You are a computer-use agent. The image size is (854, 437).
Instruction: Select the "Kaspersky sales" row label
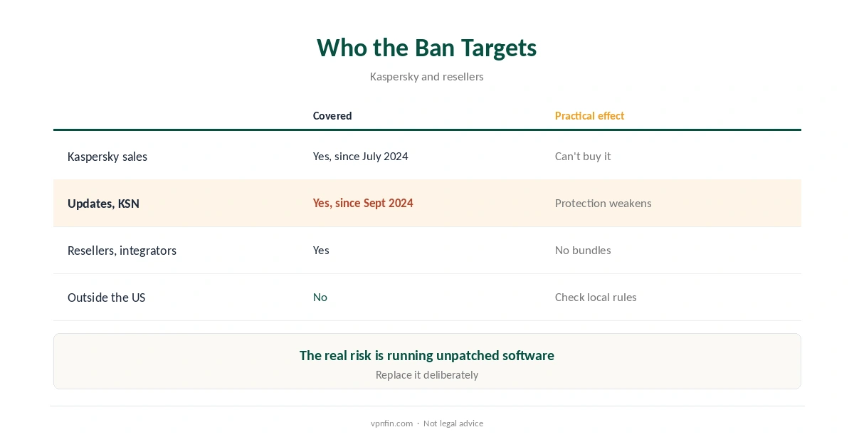click(107, 157)
